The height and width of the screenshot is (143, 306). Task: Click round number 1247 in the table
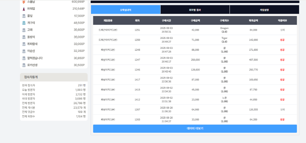[x=137, y=60]
